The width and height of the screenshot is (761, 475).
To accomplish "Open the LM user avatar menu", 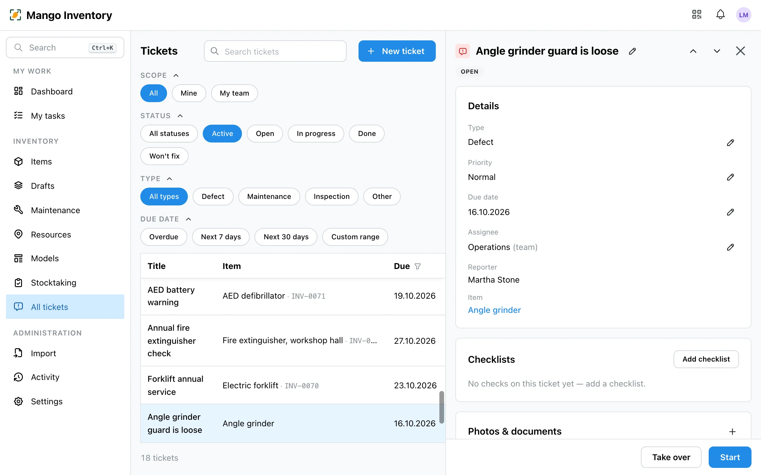I will [743, 15].
